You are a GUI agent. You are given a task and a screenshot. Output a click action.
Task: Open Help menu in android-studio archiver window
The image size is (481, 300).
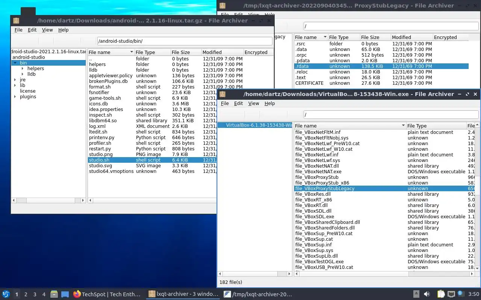tap(64, 30)
